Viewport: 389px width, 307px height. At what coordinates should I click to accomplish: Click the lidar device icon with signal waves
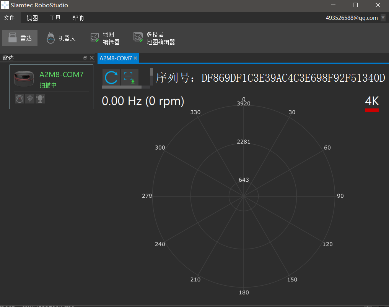[40, 99]
